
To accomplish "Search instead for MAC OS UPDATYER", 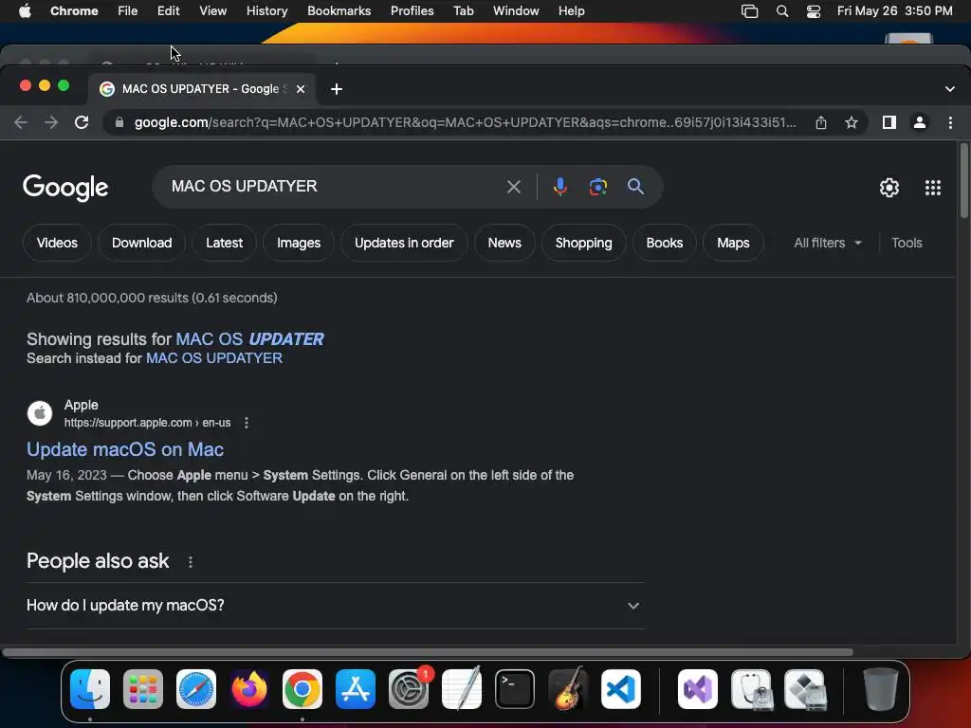I will click(213, 358).
